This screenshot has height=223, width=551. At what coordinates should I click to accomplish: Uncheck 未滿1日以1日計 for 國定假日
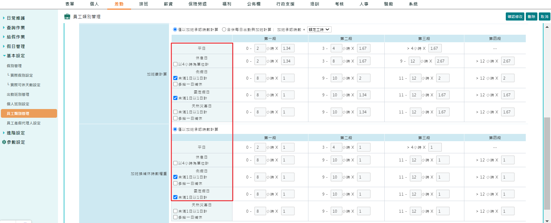coord(175,98)
